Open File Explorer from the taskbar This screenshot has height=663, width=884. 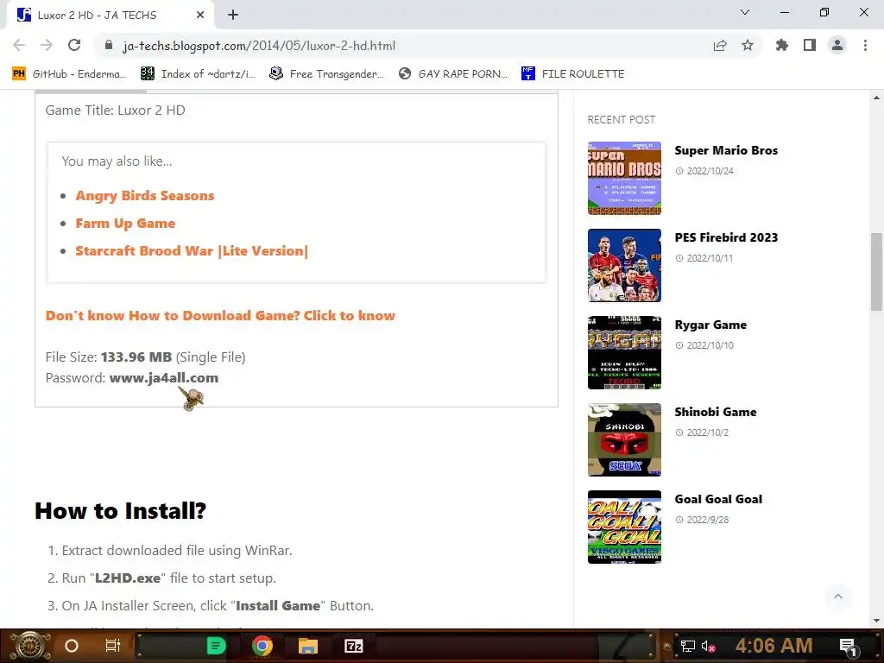[308, 646]
